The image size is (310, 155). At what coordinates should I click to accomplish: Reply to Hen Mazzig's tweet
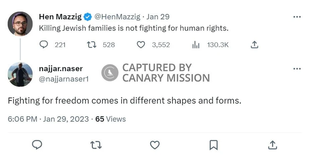click(x=44, y=45)
